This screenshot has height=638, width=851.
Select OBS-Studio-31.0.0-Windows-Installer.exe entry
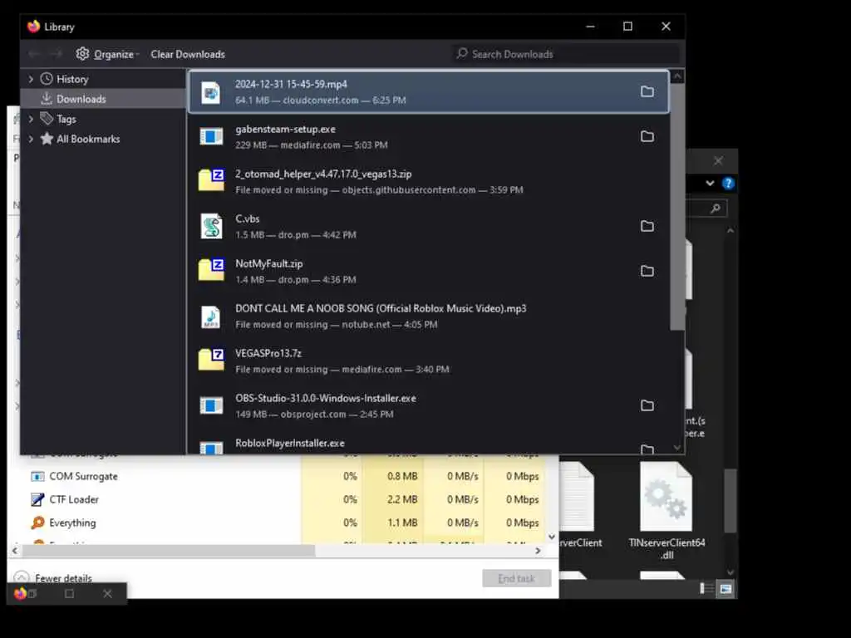(428, 405)
